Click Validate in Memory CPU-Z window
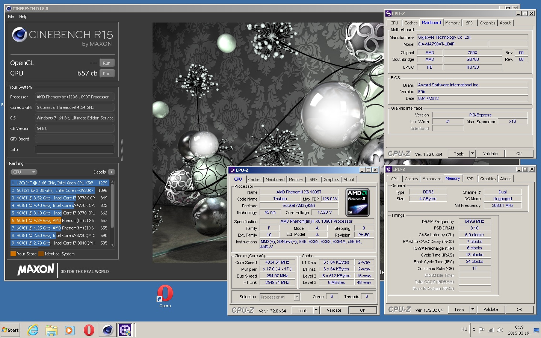Screen dimensions: 541x338 [491, 309]
